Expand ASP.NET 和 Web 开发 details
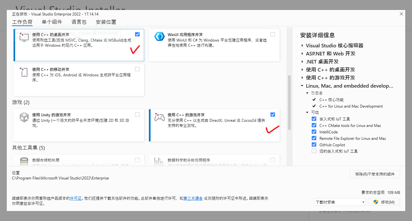The width and height of the screenshot is (412, 221). pyautogui.click(x=302, y=54)
